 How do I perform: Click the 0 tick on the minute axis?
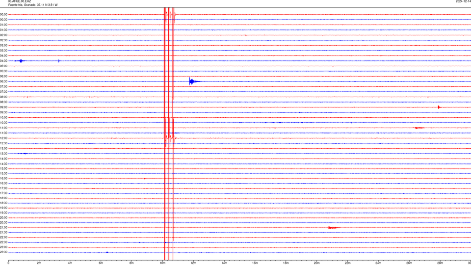pyautogui.click(x=8, y=263)
